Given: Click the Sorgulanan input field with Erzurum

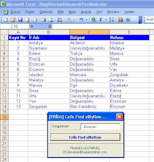Looking at the screenshot, I should pos(100,127).
